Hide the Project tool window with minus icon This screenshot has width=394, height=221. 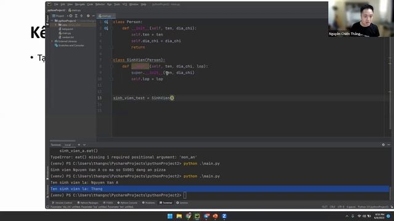(93, 16)
